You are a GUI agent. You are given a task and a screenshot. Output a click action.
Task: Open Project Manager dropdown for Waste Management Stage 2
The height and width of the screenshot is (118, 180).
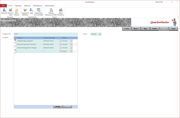(x=60, y=48)
